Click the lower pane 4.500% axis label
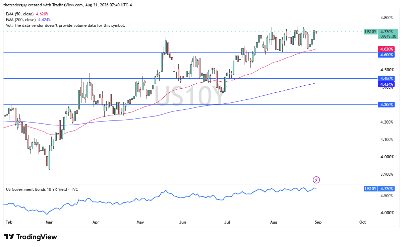Image resolution: width=403 pixels, height=247 pixels. click(387, 195)
